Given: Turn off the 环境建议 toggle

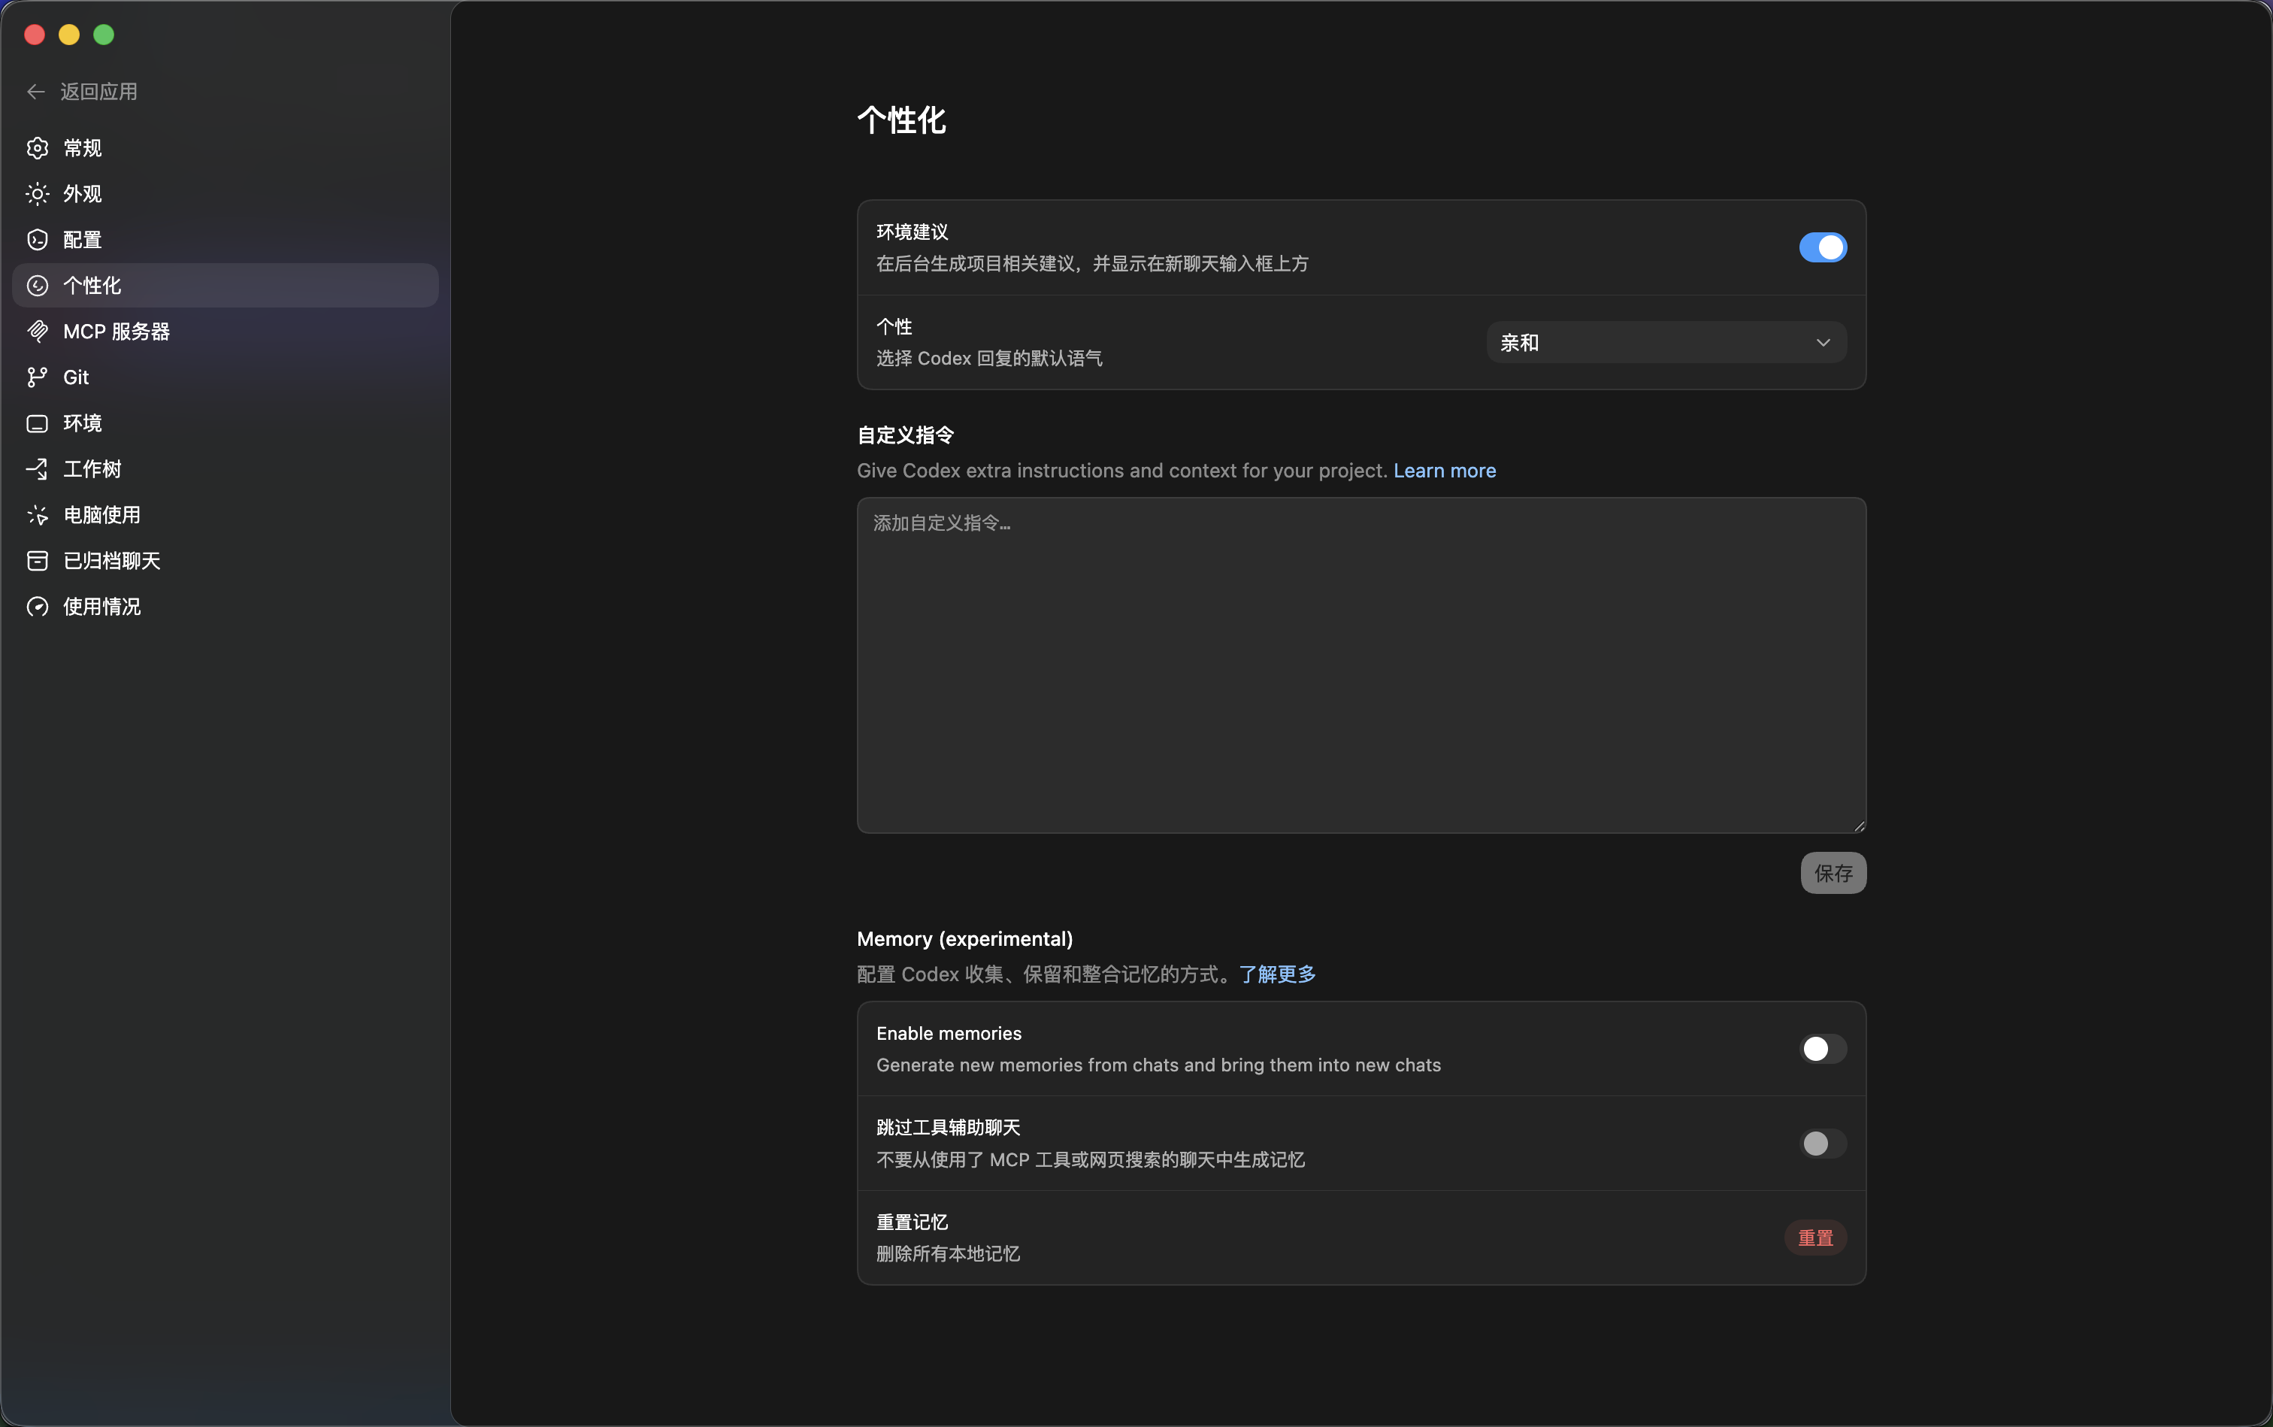Looking at the screenshot, I should tap(1822, 247).
